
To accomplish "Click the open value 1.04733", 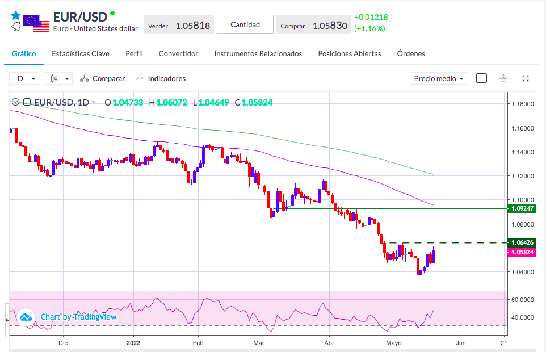I will (x=128, y=103).
